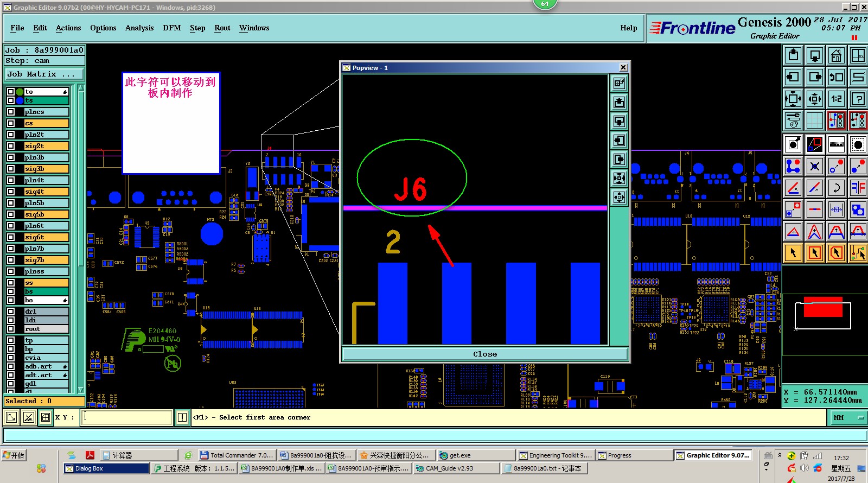Open the DFM menu
868x483 pixels.
172,28
